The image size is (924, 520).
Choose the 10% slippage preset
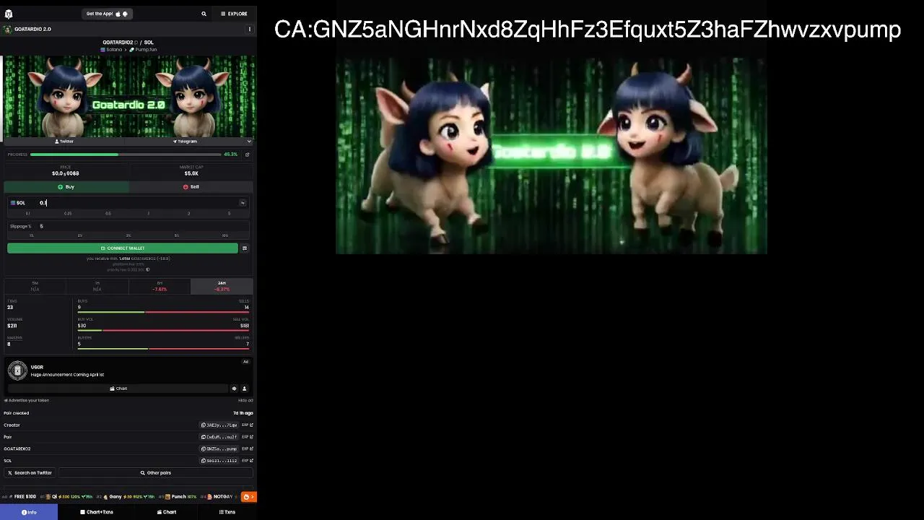click(x=225, y=235)
